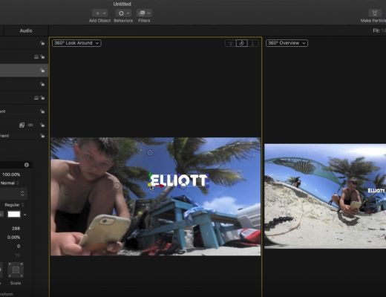Open the font family popup with stepper arrows

pos(13,193)
